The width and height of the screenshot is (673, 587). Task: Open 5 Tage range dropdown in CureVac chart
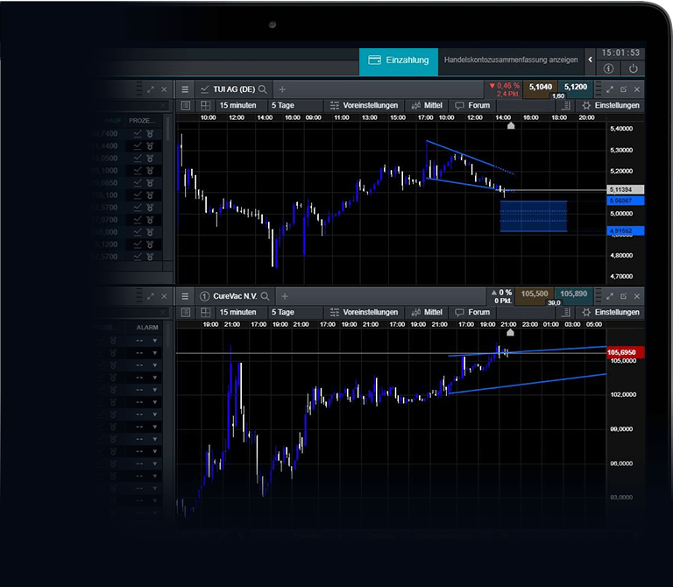285,312
